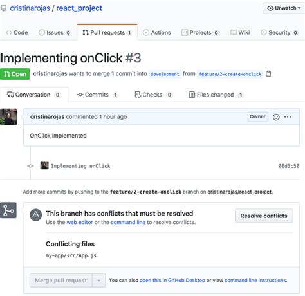Go to the Actions tab

coord(157,33)
